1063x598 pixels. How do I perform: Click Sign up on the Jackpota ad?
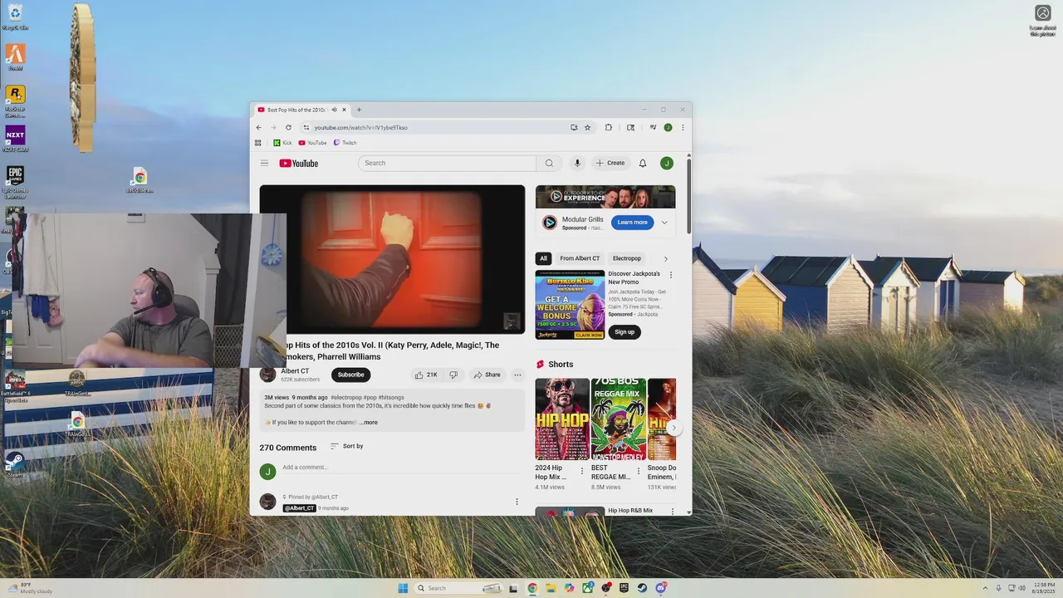pyautogui.click(x=625, y=331)
